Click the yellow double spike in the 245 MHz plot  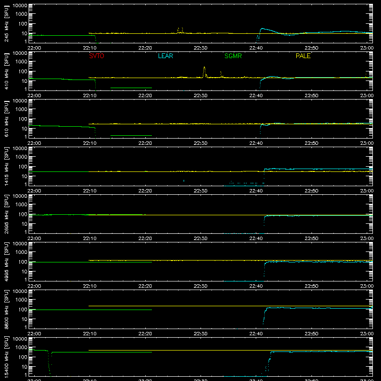pos(180,30)
